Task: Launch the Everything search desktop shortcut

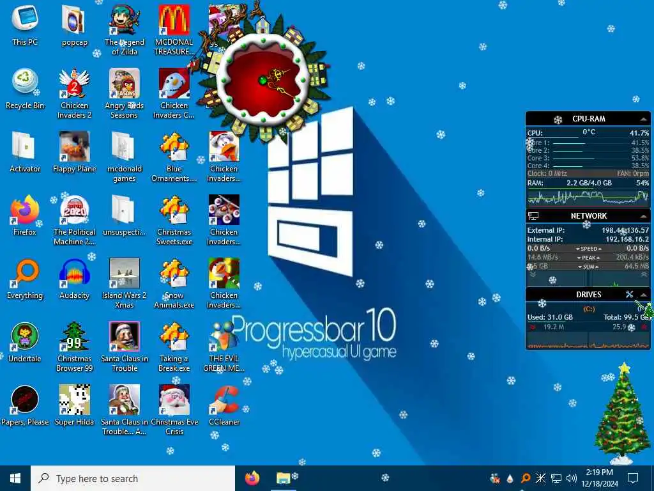Action: click(25, 279)
